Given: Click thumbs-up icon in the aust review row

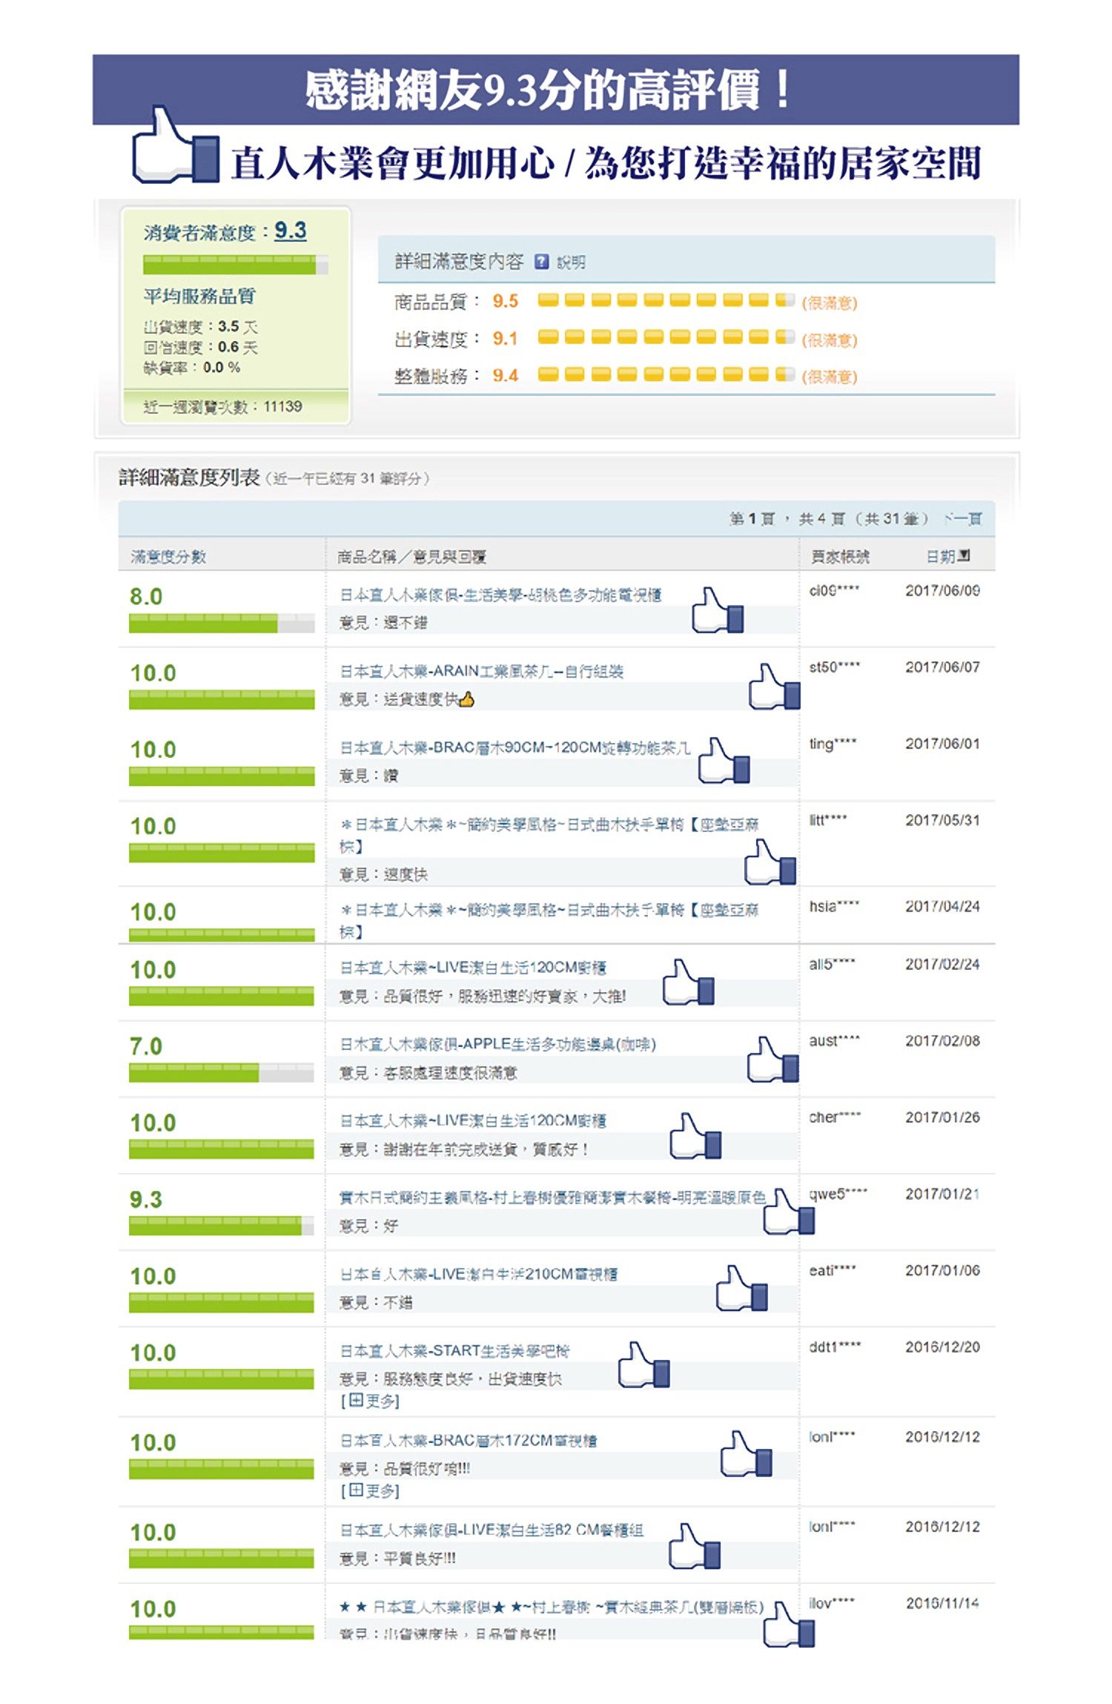Looking at the screenshot, I should 773,1059.
